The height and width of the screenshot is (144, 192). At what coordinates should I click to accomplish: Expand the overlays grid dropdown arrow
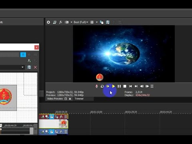tap(97, 22)
